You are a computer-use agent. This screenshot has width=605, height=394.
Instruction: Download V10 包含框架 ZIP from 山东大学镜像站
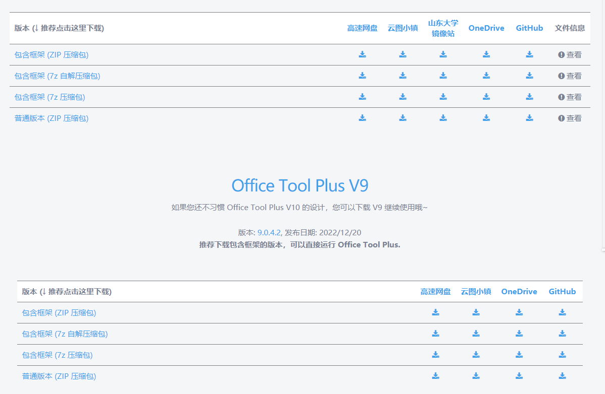point(443,54)
